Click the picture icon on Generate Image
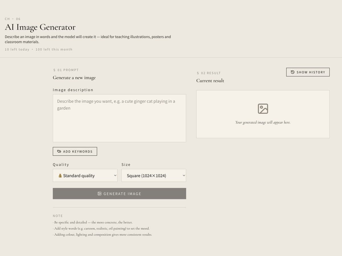342x256 pixels. click(x=99, y=194)
